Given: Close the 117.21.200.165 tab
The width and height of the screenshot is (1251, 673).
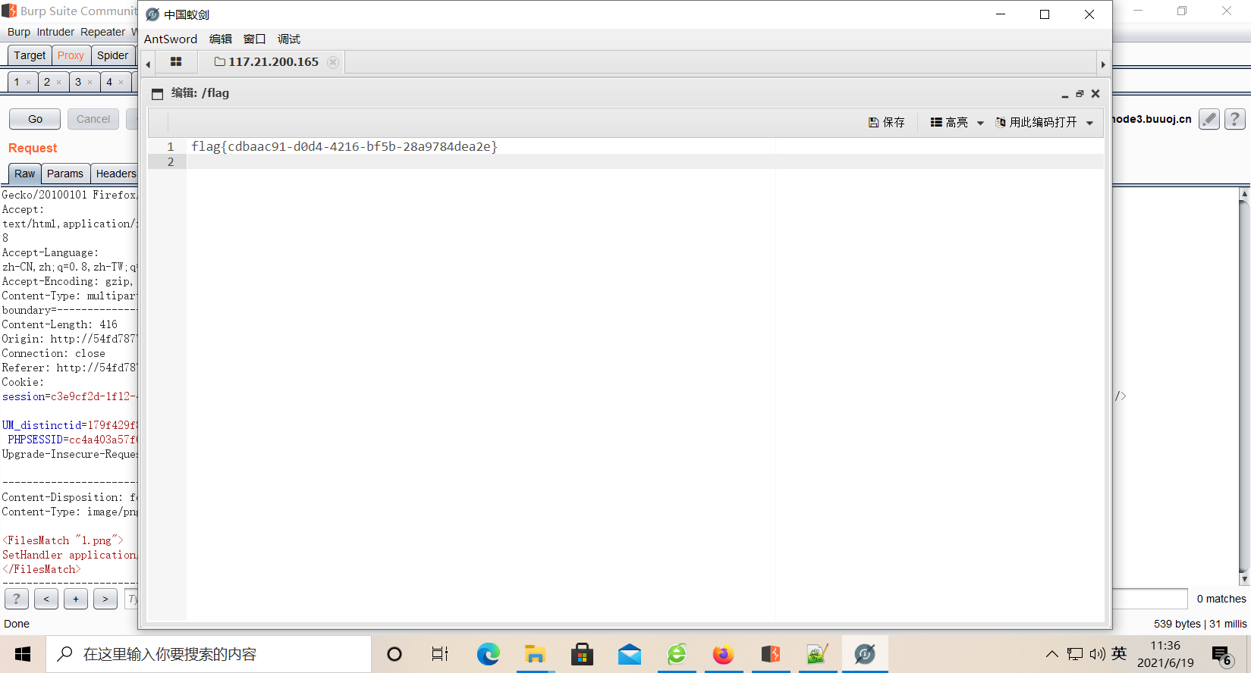Looking at the screenshot, I should point(333,62).
